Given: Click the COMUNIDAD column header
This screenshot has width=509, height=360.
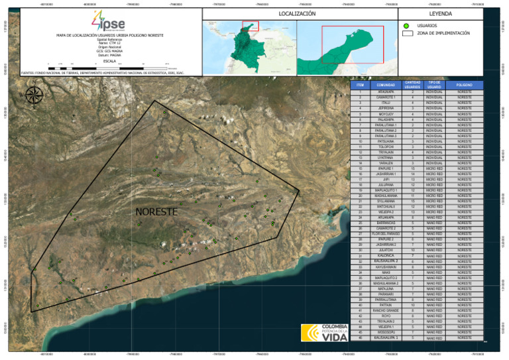Looking at the screenshot, I should click(386, 85).
